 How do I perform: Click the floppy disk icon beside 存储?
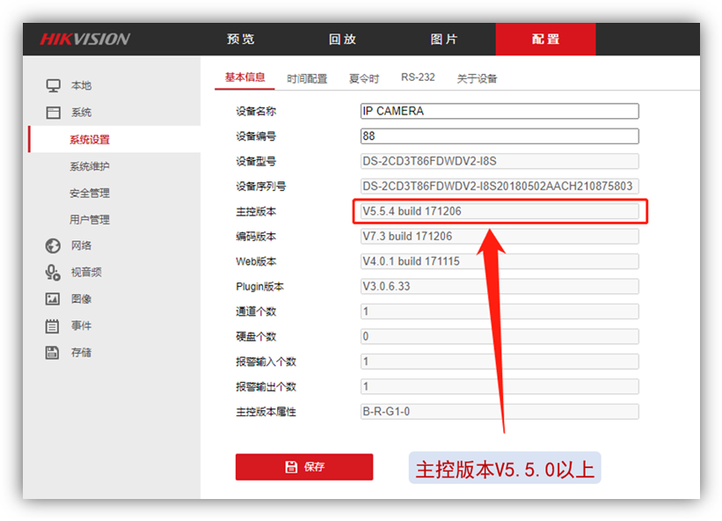click(x=52, y=352)
